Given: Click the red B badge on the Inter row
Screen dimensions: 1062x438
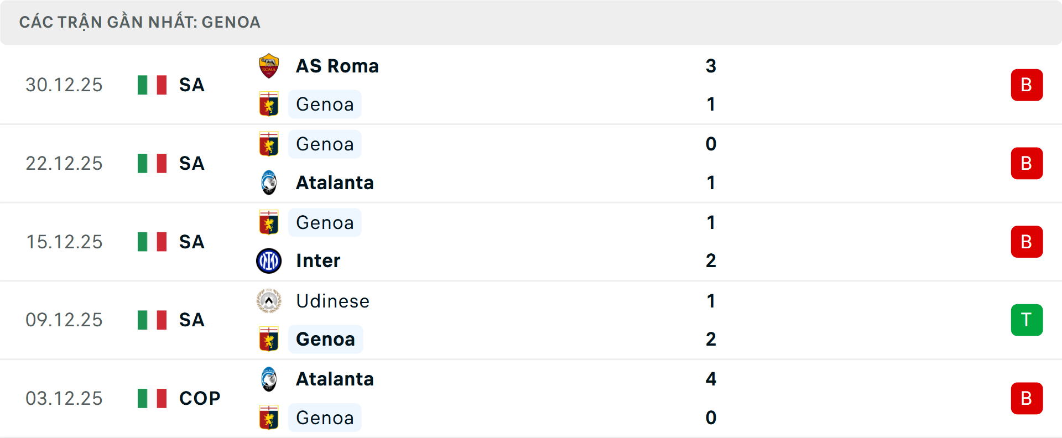Looking at the screenshot, I should tap(1027, 241).
